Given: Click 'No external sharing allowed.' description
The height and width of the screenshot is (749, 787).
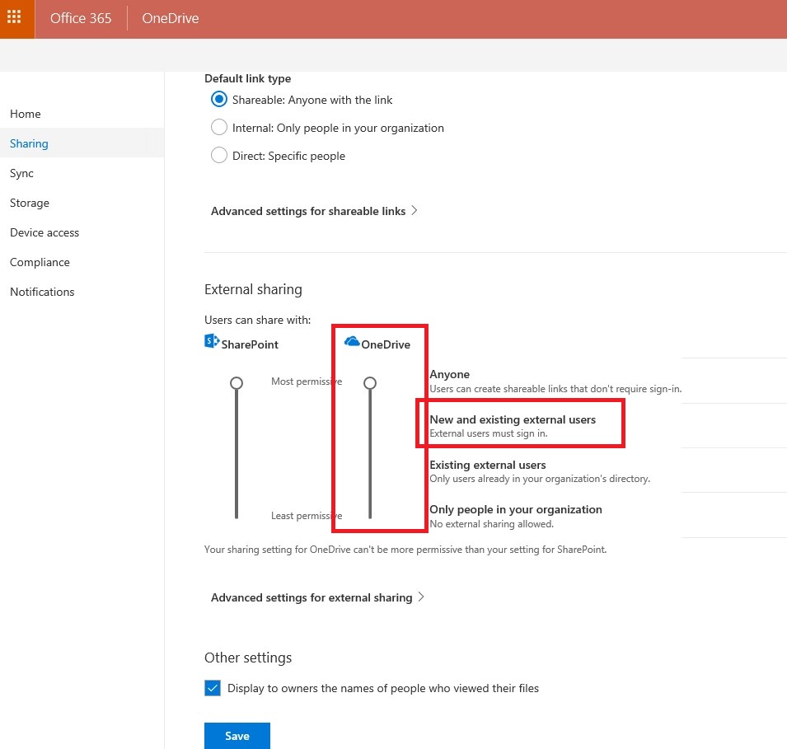Looking at the screenshot, I should [x=492, y=523].
